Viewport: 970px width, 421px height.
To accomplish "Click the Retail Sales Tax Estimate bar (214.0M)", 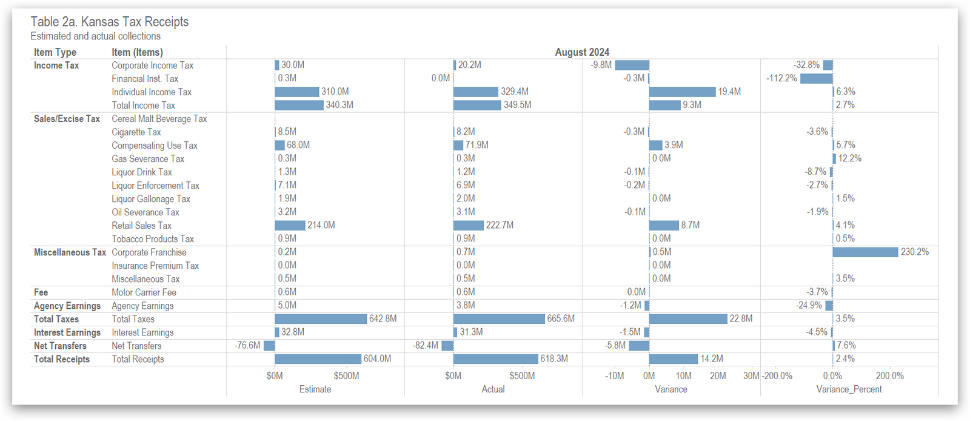I will (x=290, y=226).
